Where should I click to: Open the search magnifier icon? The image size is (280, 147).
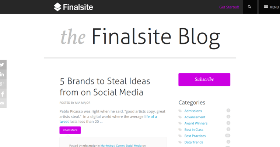249,7
